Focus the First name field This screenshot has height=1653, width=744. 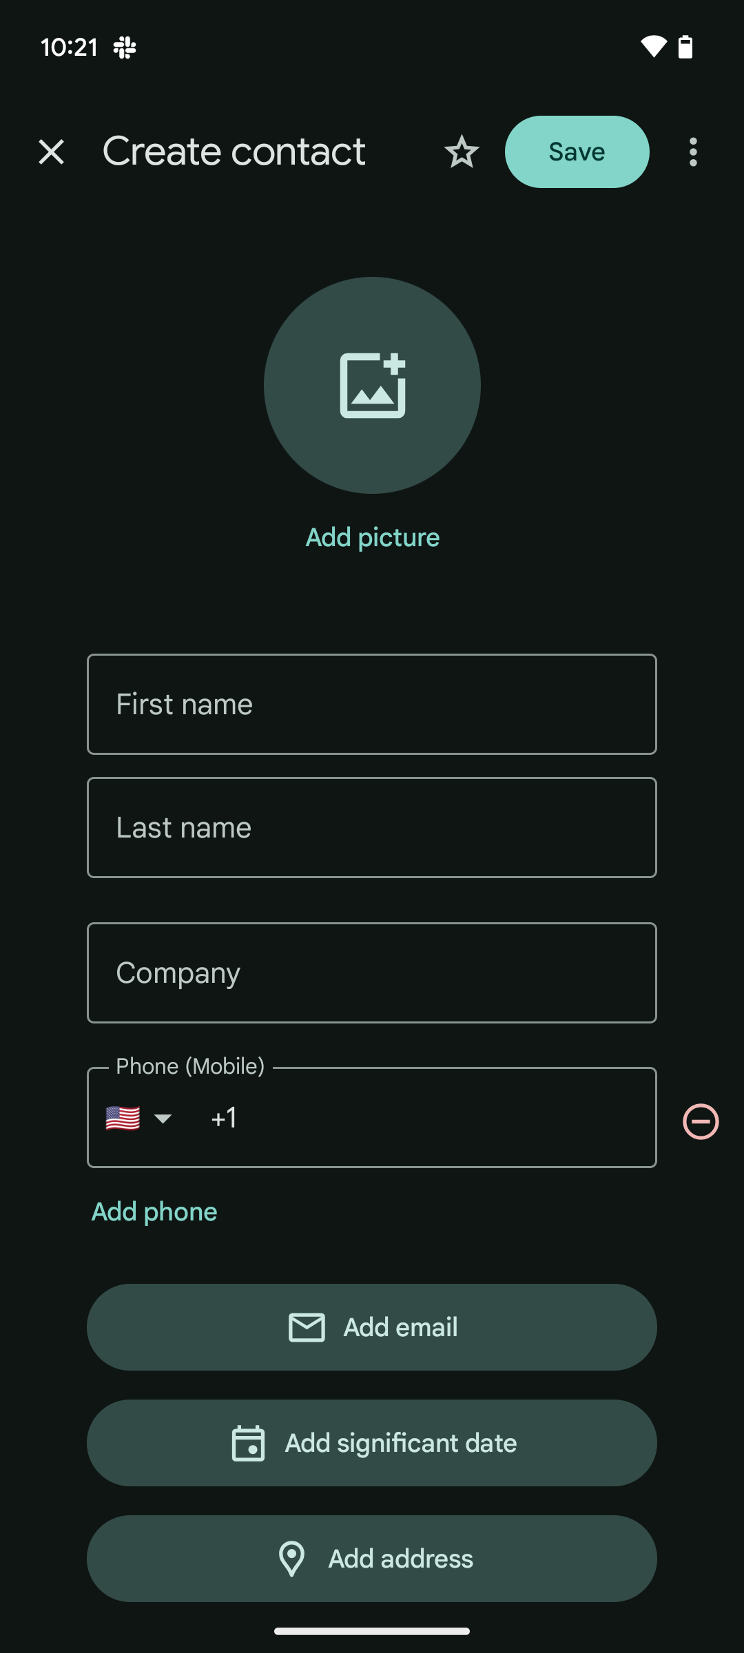coord(372,704)
